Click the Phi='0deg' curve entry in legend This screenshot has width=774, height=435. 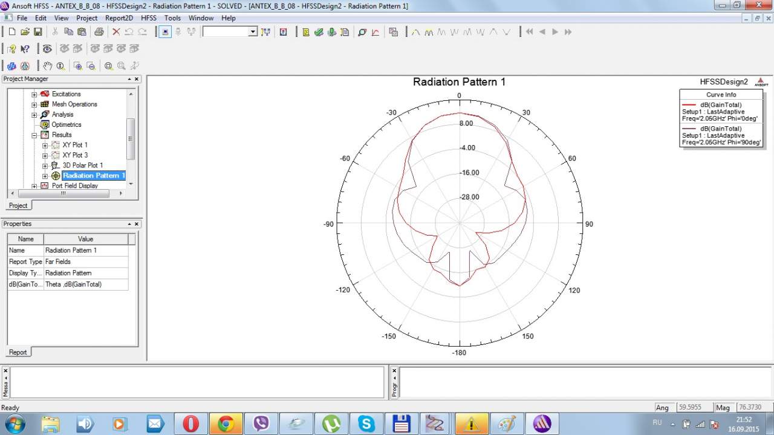coord(720,112)
